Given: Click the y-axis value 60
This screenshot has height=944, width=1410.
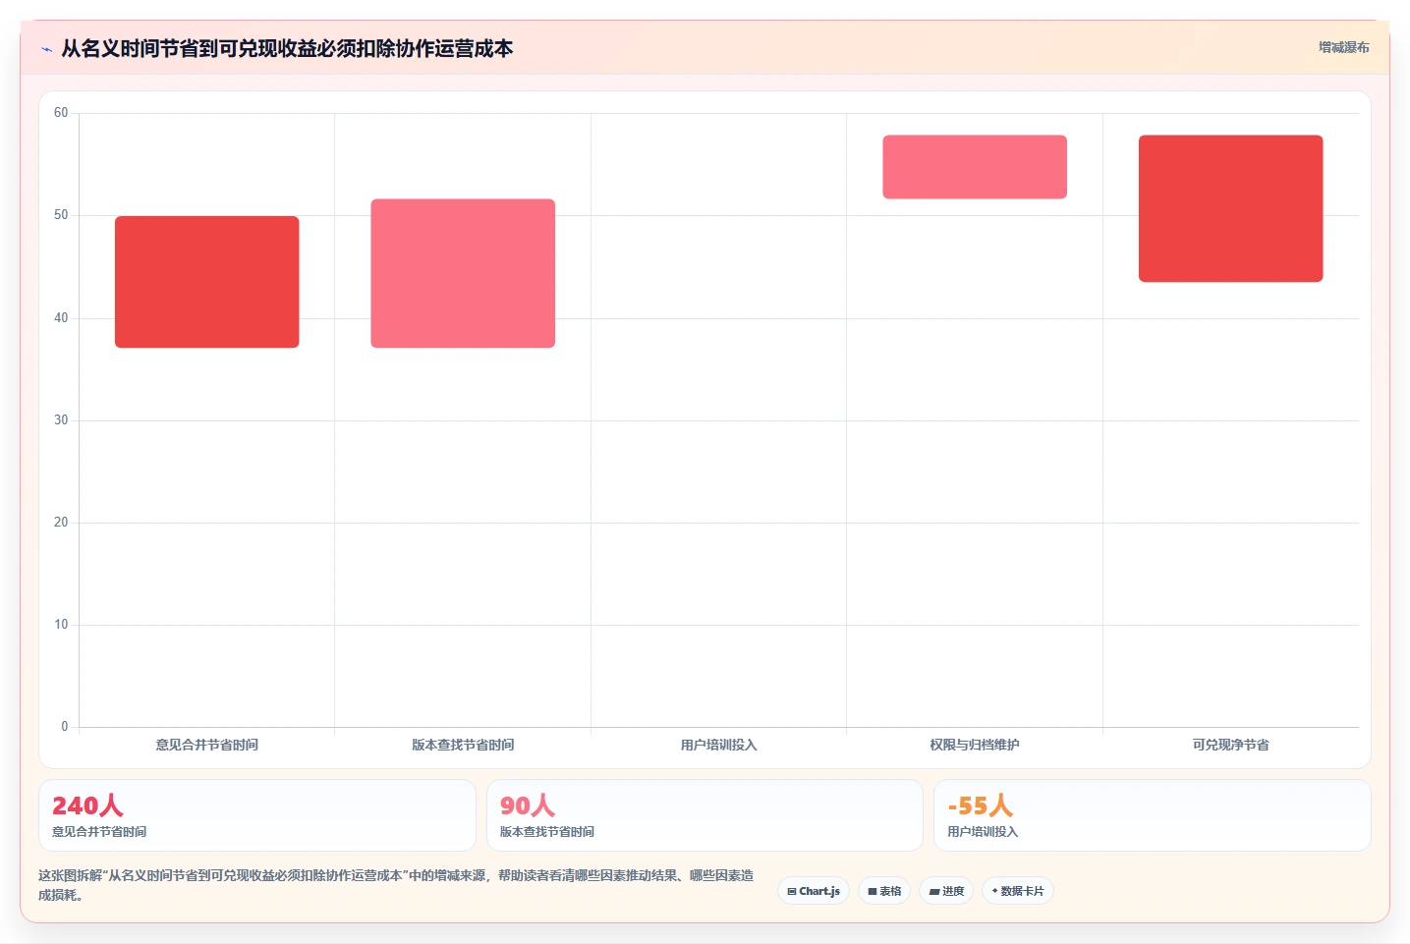Looking at the screenshot, I should pyautogui.click(x=61, y=113).
